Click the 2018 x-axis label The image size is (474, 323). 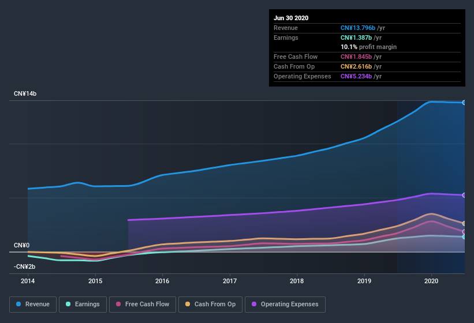pos(297,281)
